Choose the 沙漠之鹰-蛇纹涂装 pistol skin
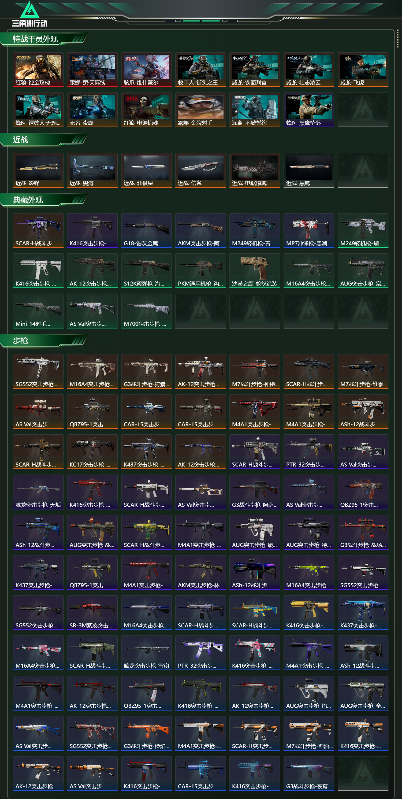This screenshot has height=799, width=402. [255, 271]
